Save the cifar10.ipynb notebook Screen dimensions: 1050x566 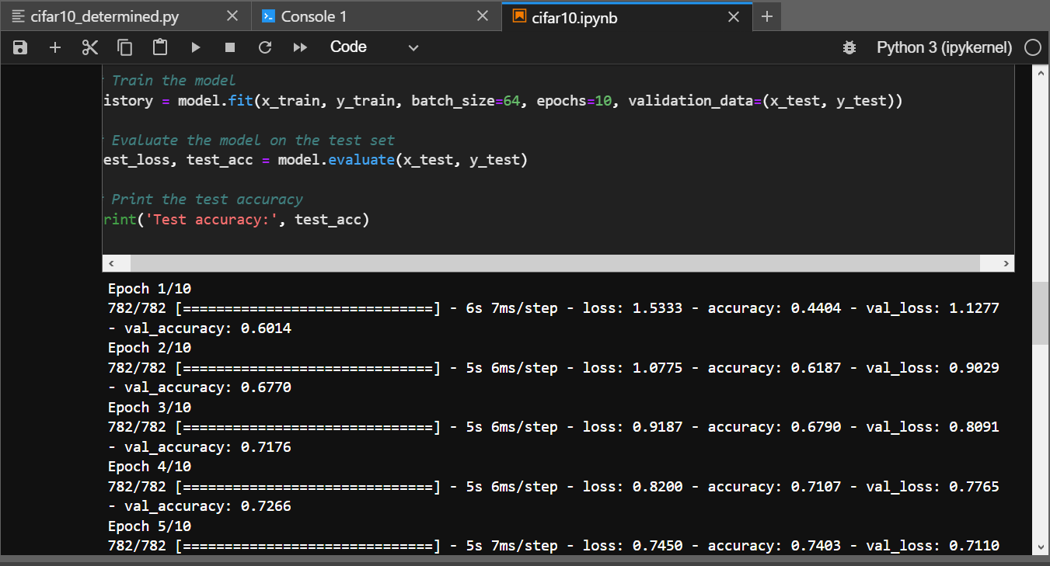pos(19,47)
